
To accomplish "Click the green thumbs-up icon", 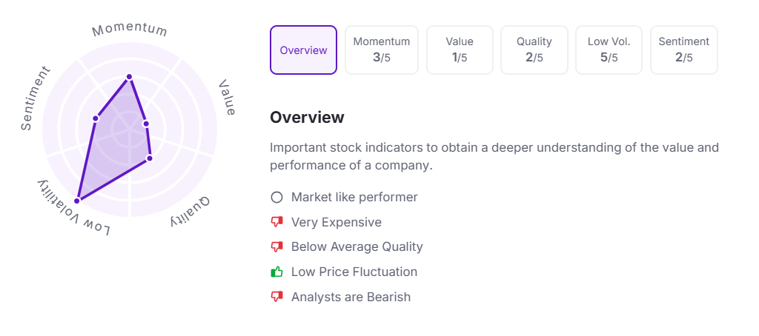I will (277, 272).
